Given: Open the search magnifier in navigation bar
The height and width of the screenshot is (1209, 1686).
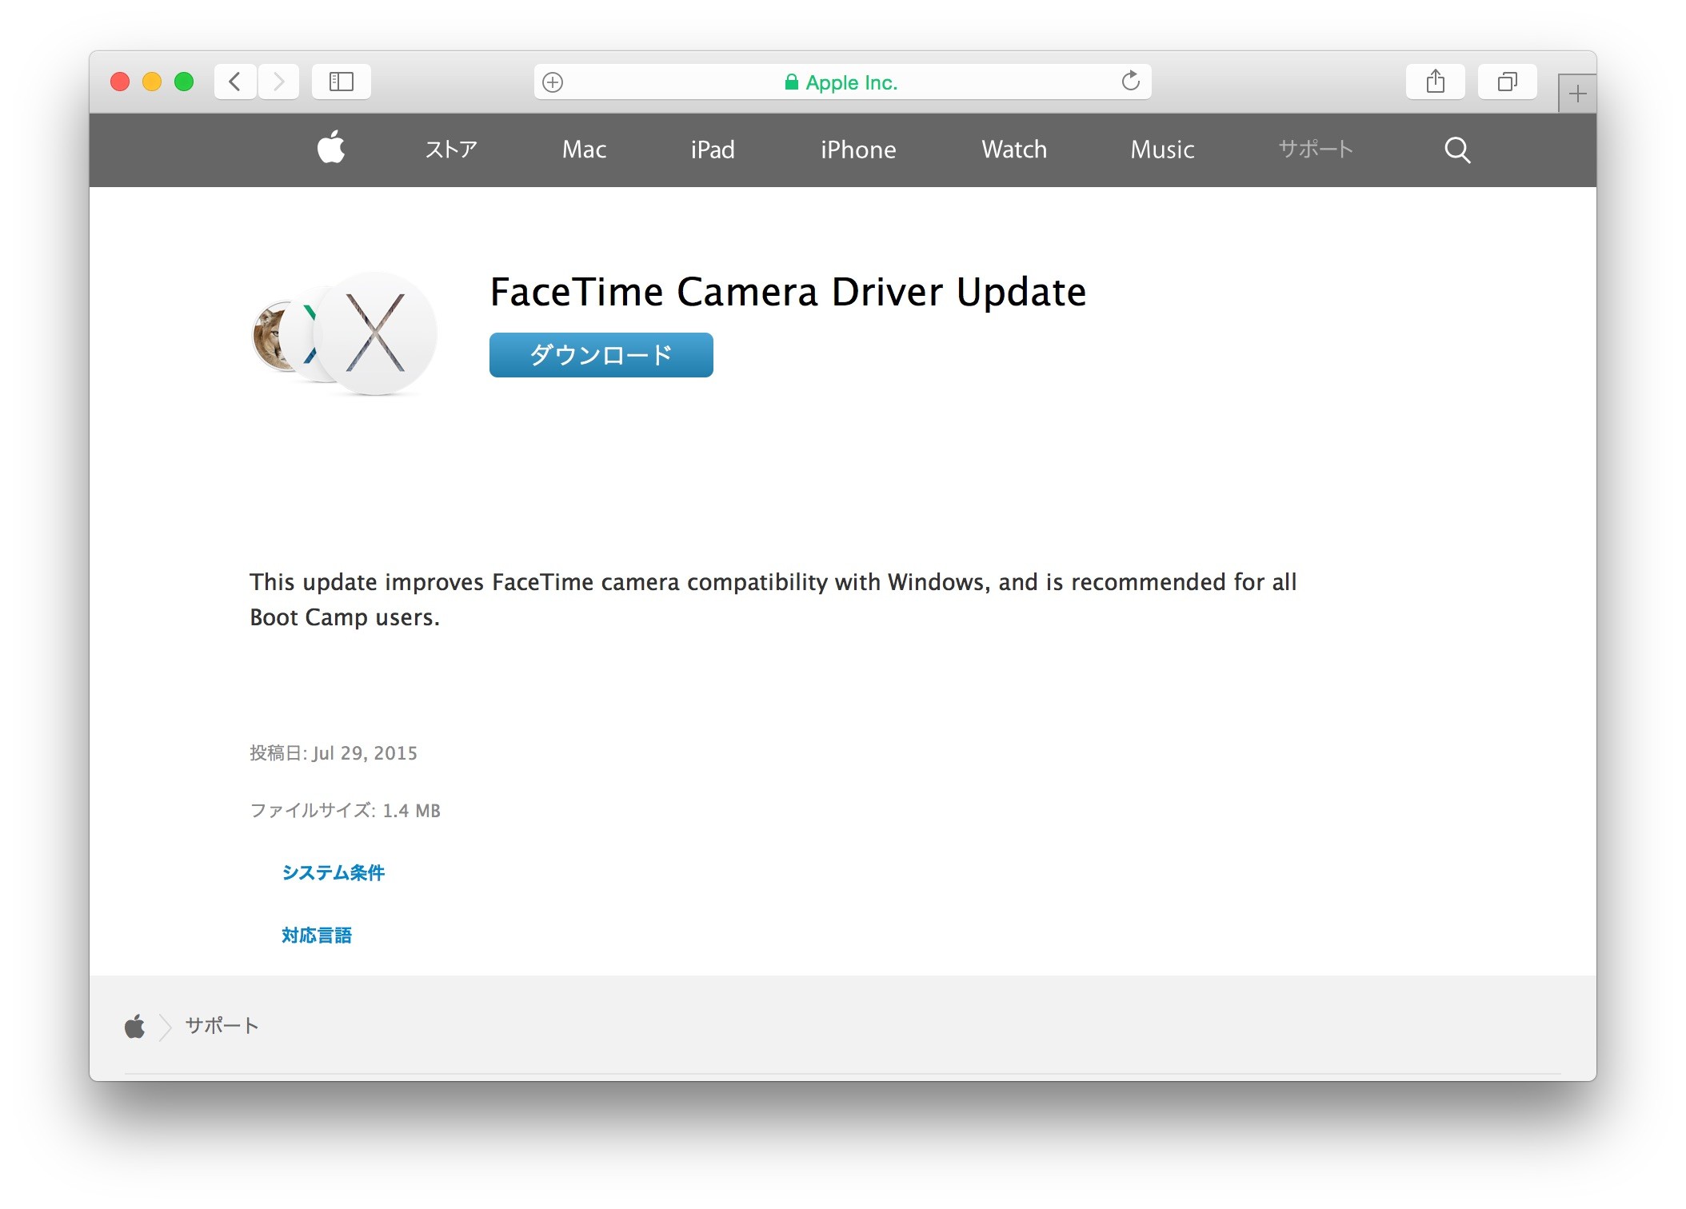Looking at the screenshot, I should [1457, 150].
